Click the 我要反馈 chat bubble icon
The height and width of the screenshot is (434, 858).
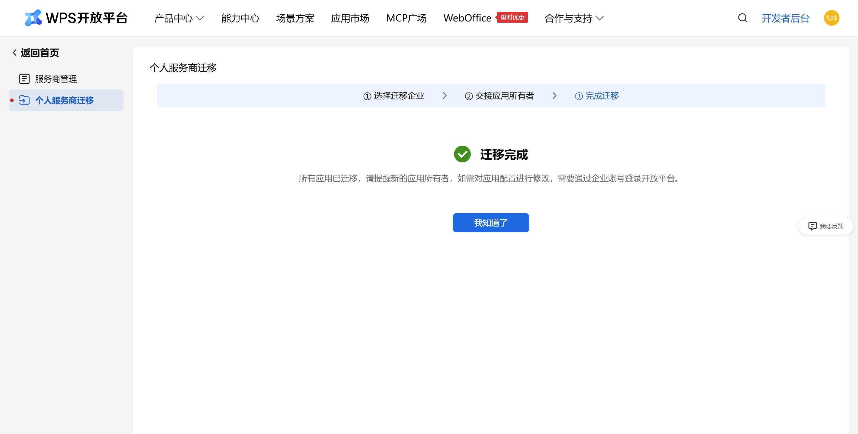[812, 226]
